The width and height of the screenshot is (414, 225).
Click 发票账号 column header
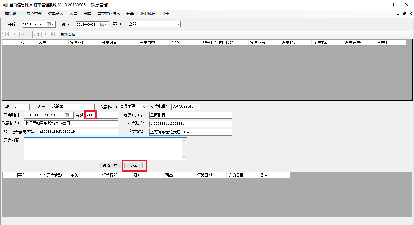tap(391, 42)
